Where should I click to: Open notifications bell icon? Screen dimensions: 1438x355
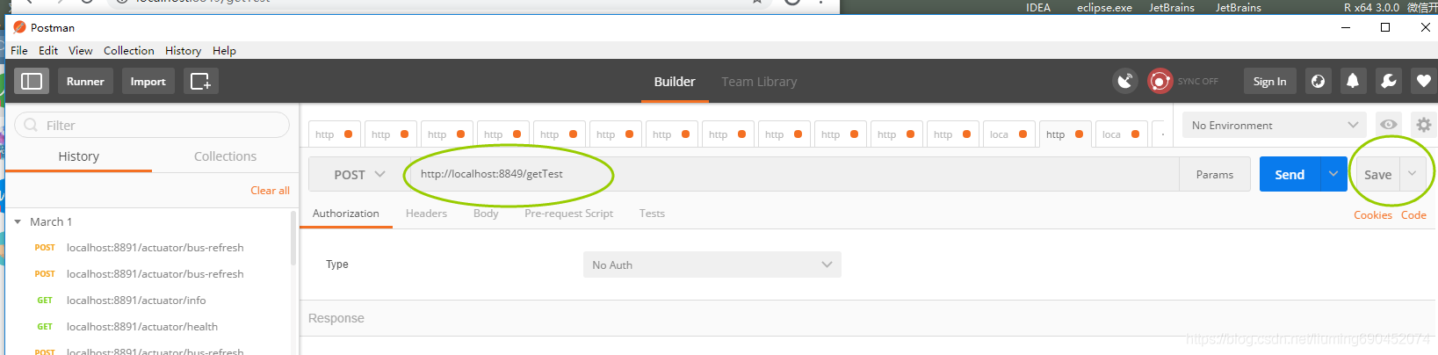click(x=1353, y=81)
